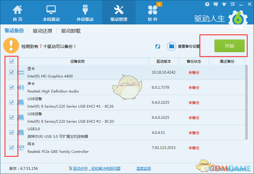Uncheck the USB3.0 controller checkbox

click(11, 132)
